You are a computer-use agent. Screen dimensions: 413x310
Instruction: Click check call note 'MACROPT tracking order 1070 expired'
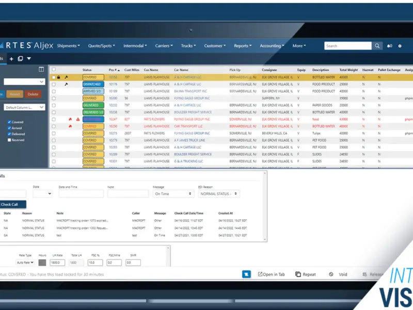click(82, 221)
